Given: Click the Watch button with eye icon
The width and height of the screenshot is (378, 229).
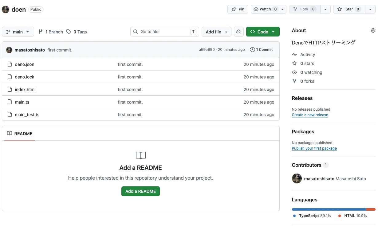Looking at the screenshot, I should click(265, 9).
